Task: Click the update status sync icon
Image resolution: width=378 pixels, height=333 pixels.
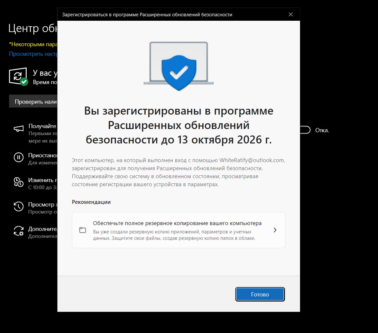Action: [x=18, y=76]
